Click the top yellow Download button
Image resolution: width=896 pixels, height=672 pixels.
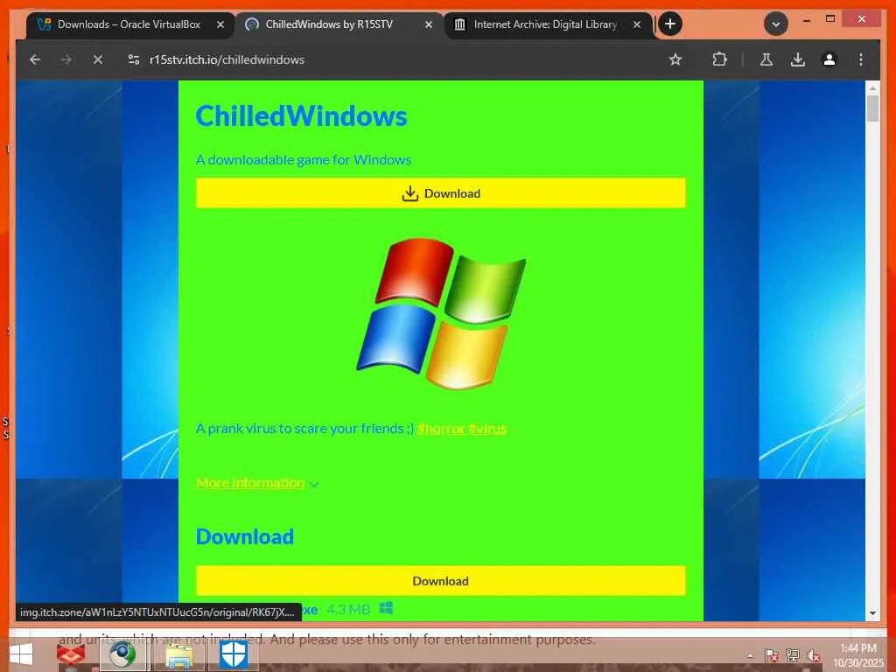(x=441, y=193)
